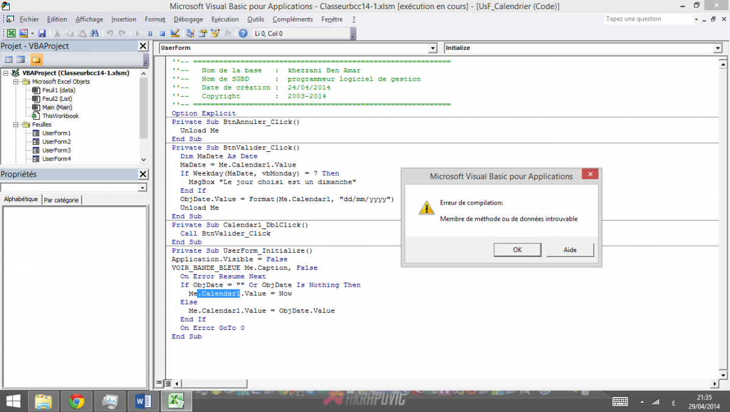Click the Copy toolbar icon
This screenshot has height=412, width=730.
coord(69,33)
